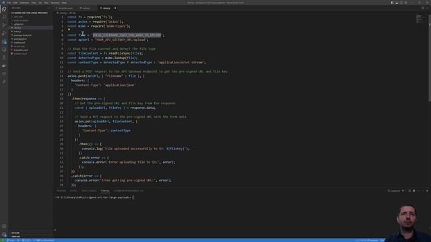
Task: Click split editor icon above the minimap
Action: pyautogui.click(x=423, y=8)
